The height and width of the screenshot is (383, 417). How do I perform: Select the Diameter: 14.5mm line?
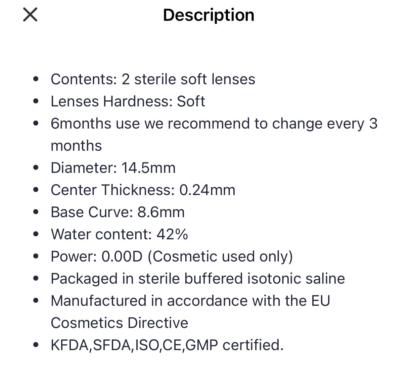113,168
